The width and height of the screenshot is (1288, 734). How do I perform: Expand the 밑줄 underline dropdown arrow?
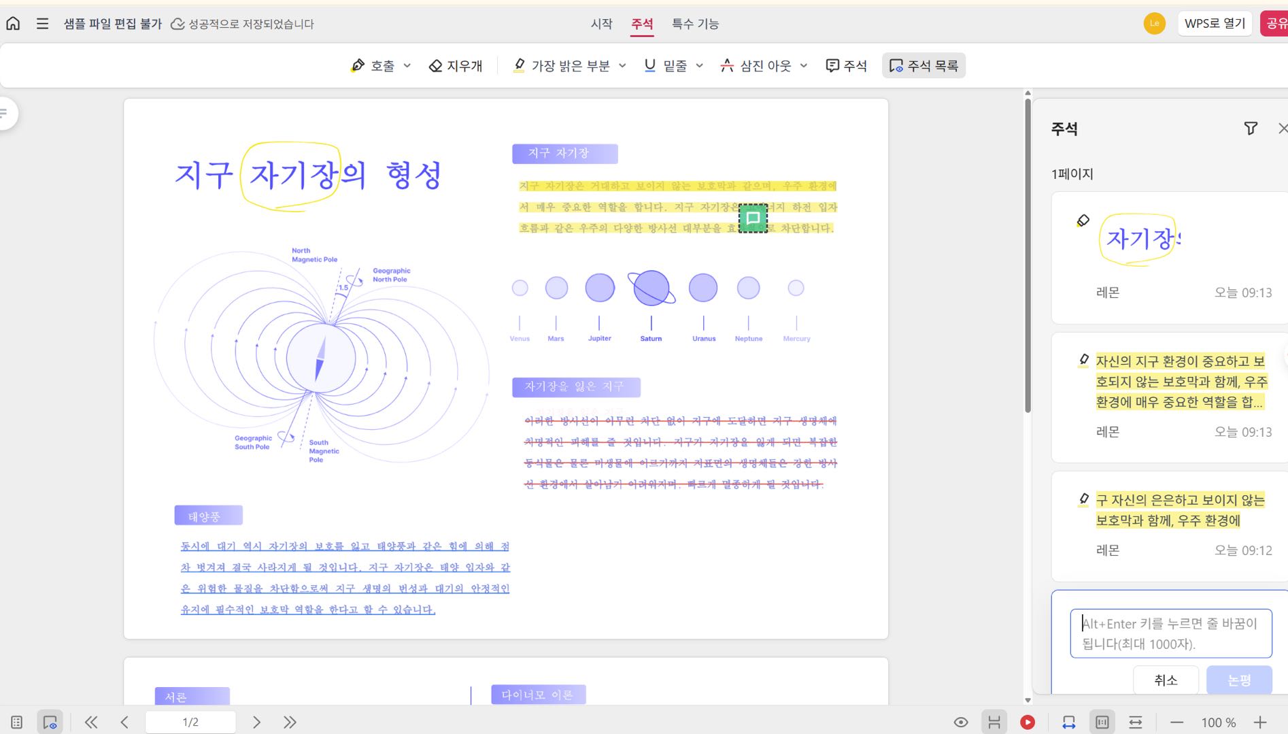click(699, 66)
